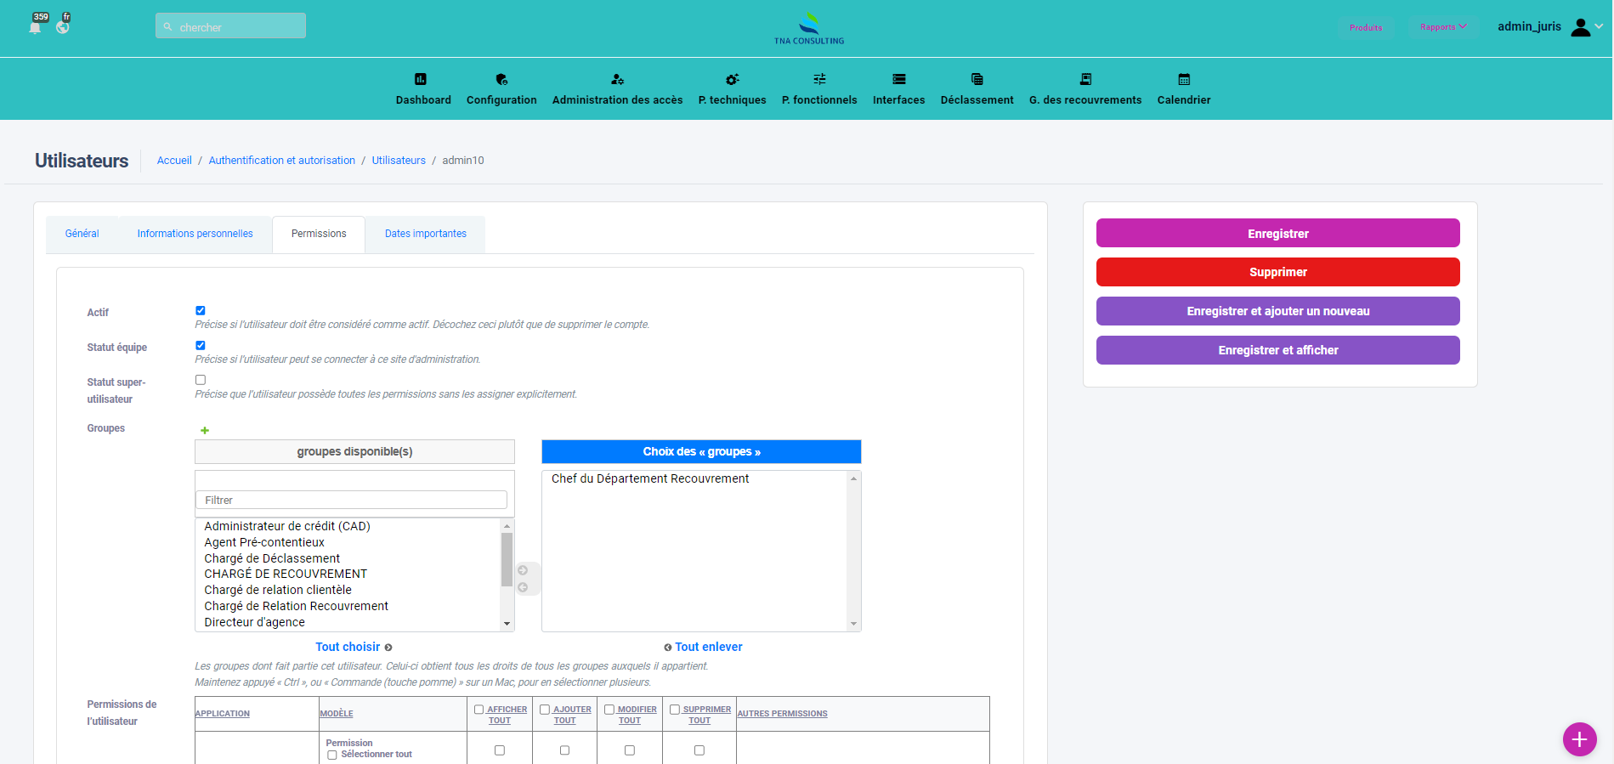This screenshot has width=1614, height=764.
Task: Click the left arrow to remove group
Action: click(x=524, y=587)
